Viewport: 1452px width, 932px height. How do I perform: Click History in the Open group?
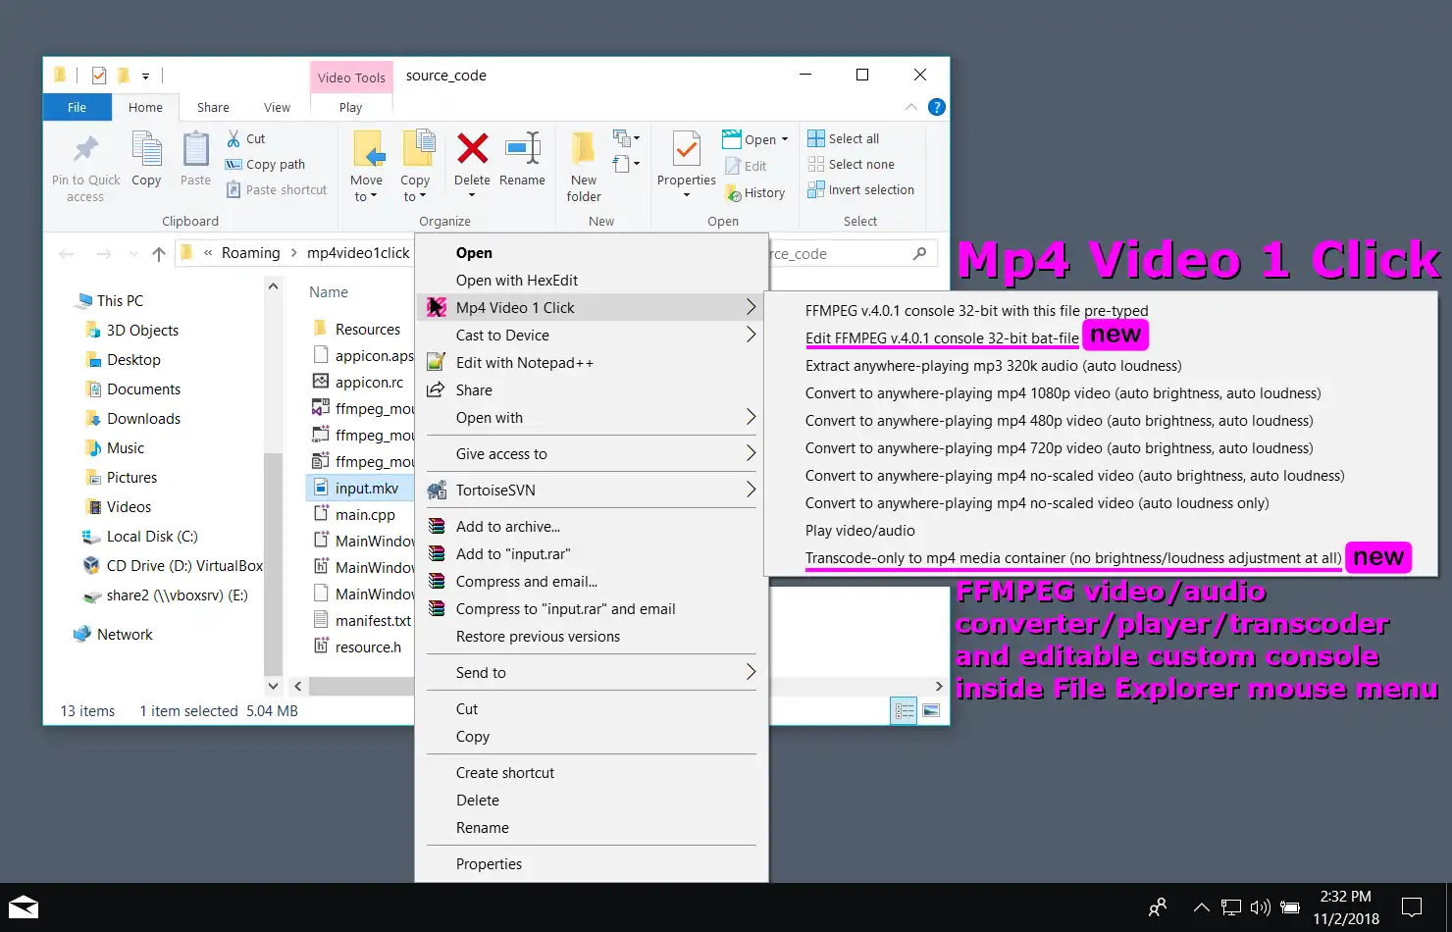click(755, 193)
